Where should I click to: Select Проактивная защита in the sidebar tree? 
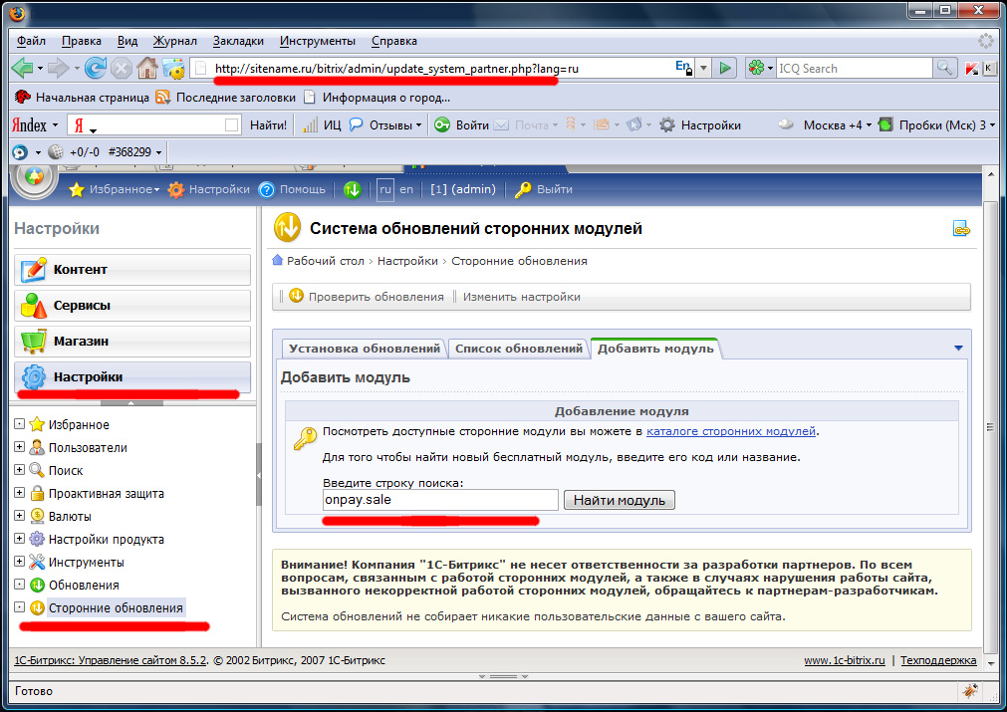[106, 494]
